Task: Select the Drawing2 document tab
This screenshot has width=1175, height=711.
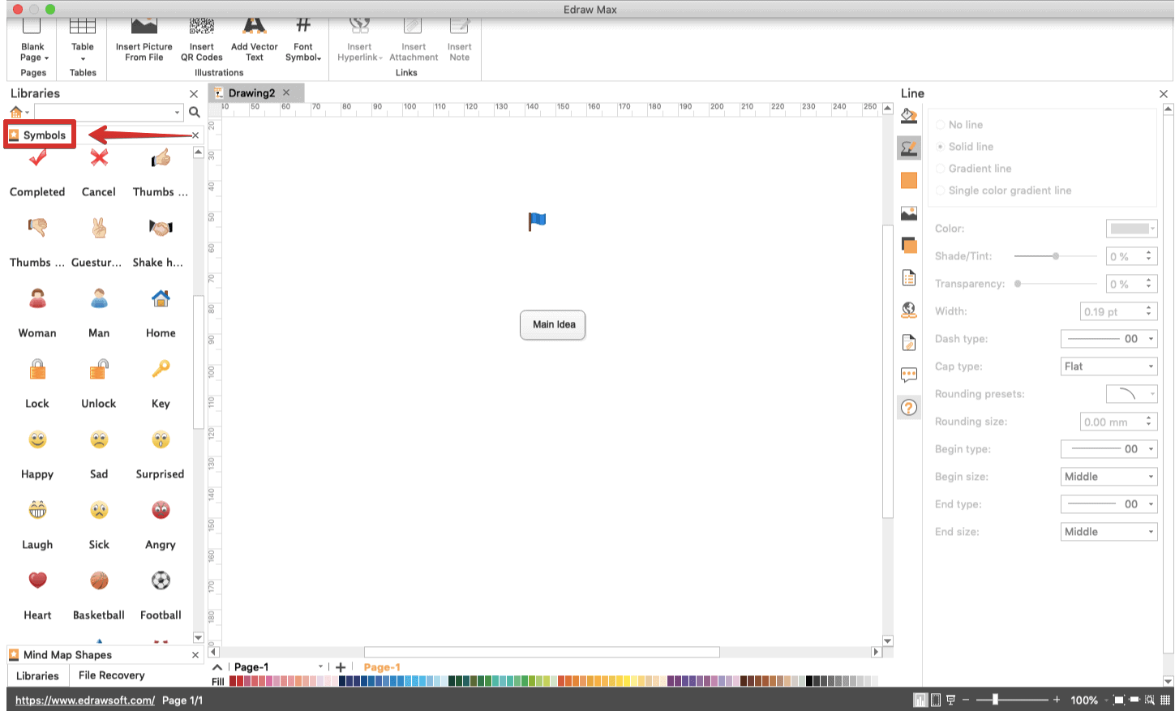Action: (251, 92)
